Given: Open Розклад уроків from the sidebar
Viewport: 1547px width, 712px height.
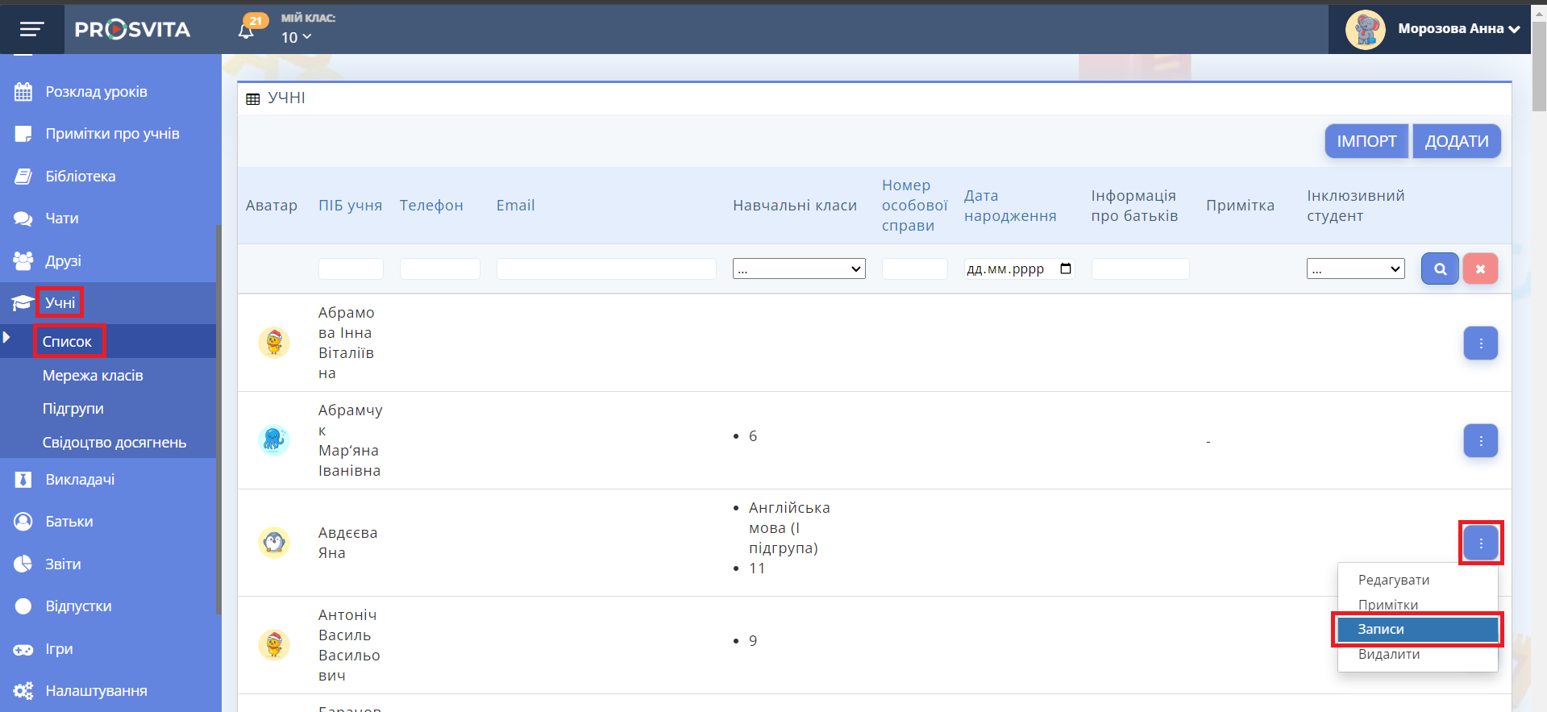Looking at the screenshot, I should tap(96, 92).
